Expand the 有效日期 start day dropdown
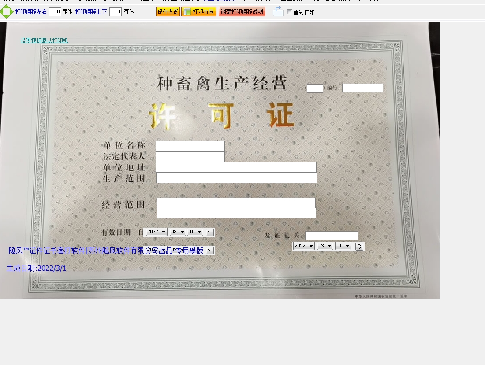The width and height of the screenshot is (485, 365). click(195, 232)
